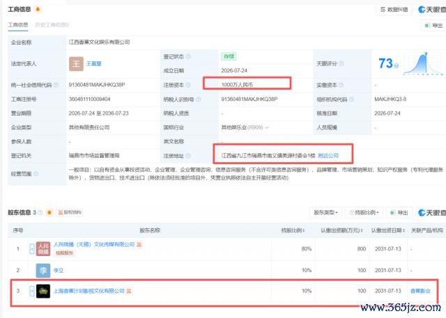The image size is (446, 318).
Task: Click the help icon next to 纳税人识别号
Action: tap(198, 99)
